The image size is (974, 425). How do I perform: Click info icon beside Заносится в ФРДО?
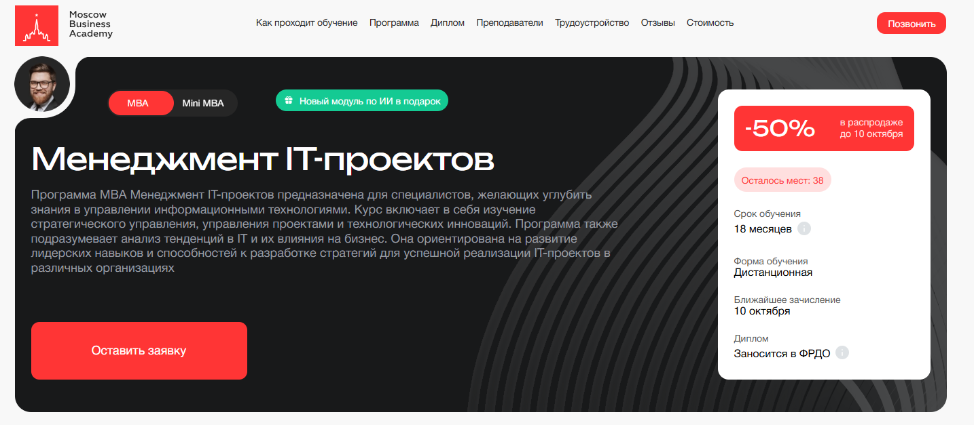click(842, 353)
